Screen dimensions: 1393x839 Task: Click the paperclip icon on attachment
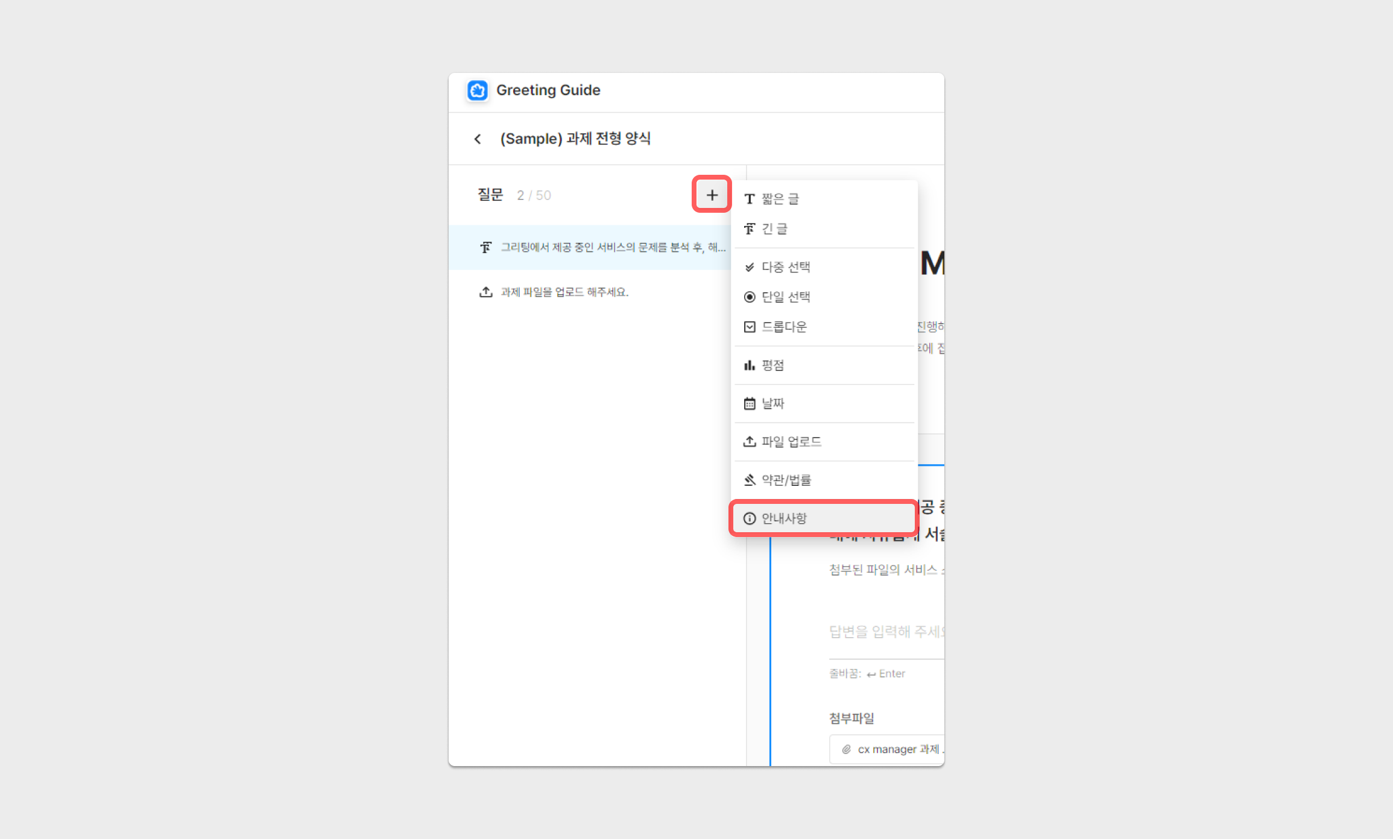(846, 749)
